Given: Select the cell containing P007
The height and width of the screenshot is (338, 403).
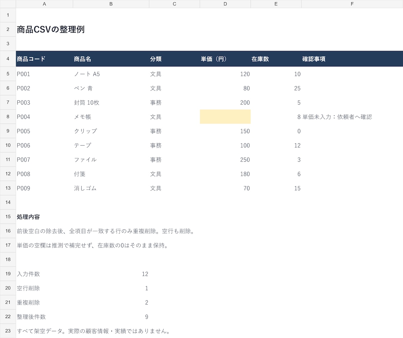Looking at the screenshot, I should [x=44, y=160].
